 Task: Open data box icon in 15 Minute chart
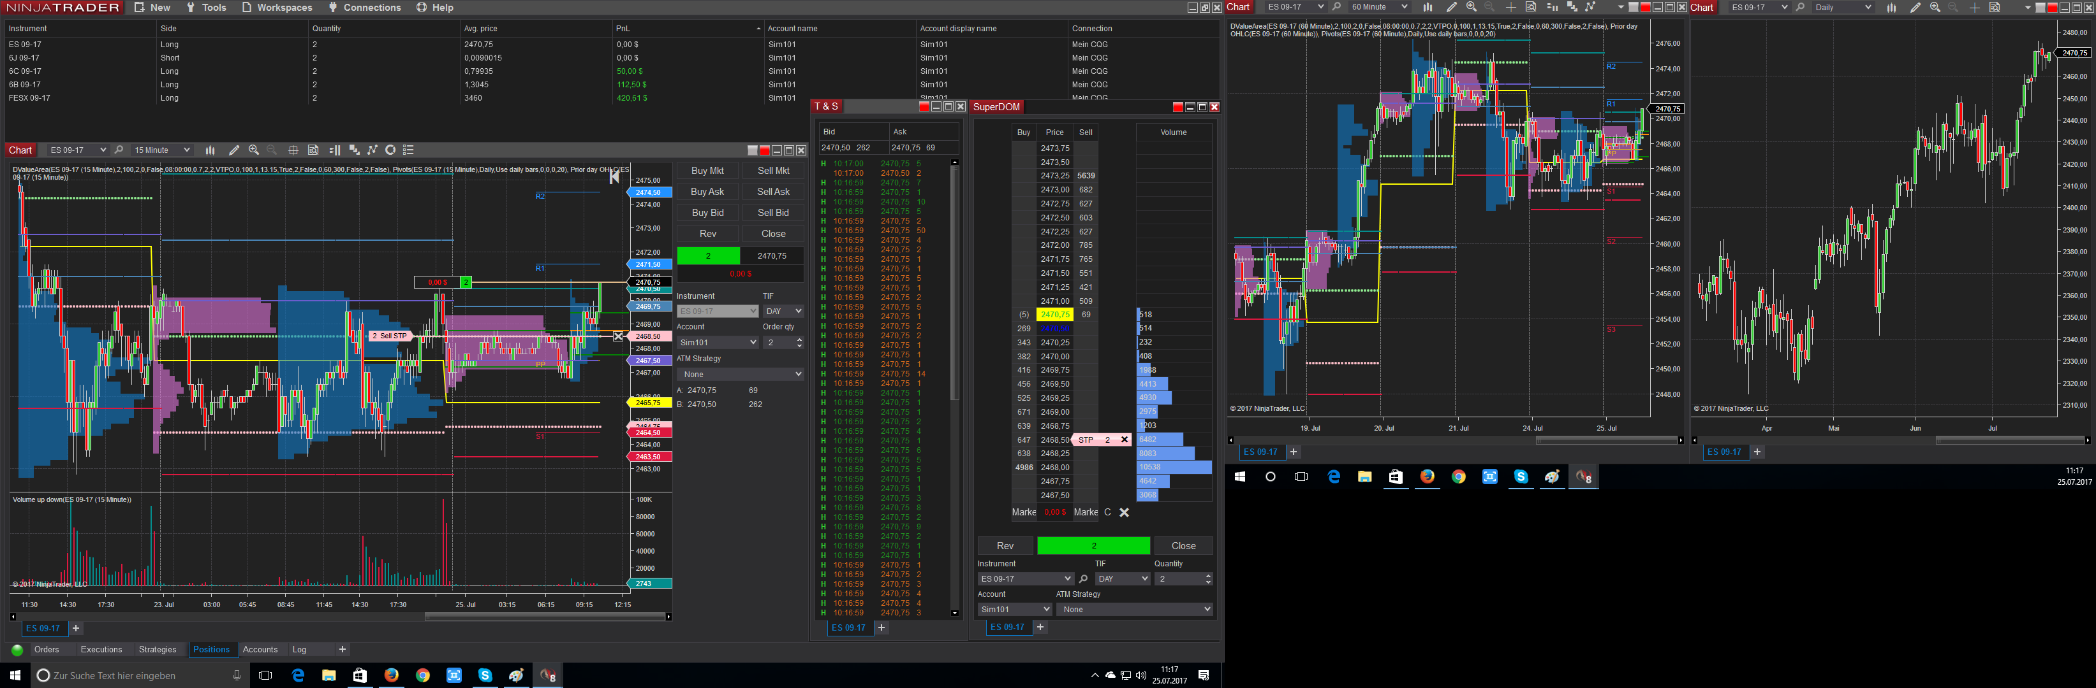point(313,150)
